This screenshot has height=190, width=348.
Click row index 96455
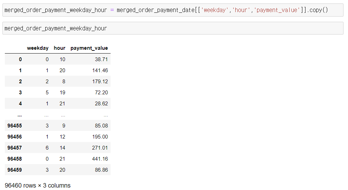click(15, 126)
